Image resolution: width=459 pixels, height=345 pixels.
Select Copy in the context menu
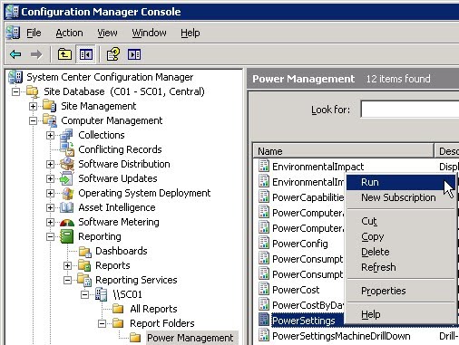tap(400, 236)
